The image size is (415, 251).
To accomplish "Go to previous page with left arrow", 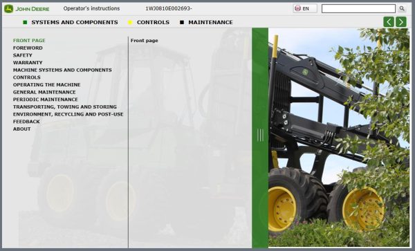I will coord(389,21).
